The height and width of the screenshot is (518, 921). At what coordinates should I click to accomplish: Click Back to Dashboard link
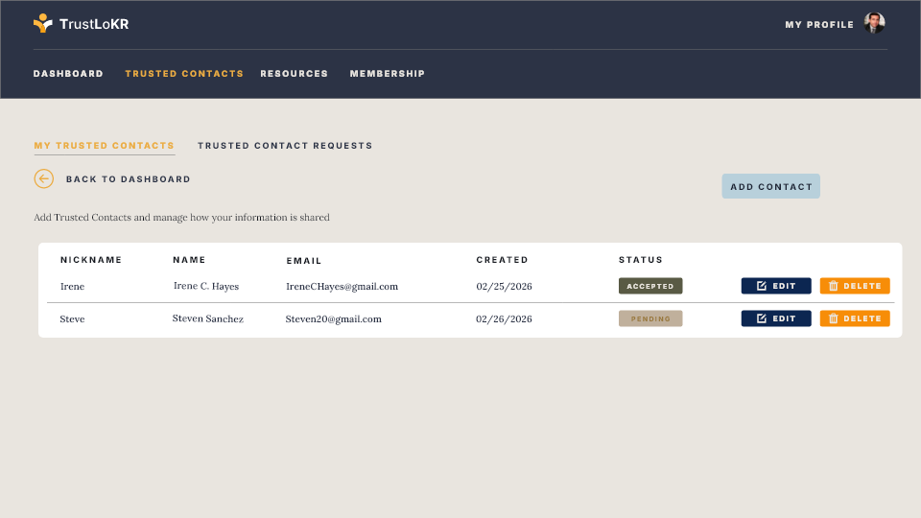tap(128, 179)
